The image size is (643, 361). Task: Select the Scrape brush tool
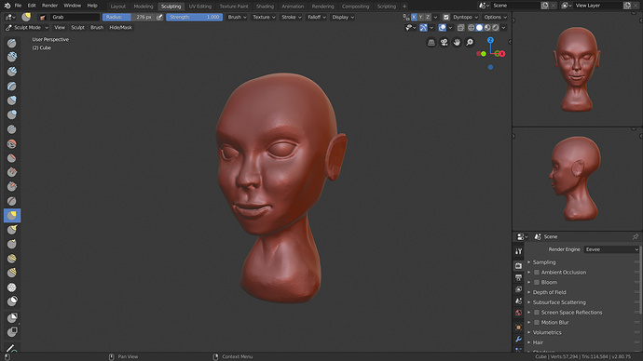12,187
